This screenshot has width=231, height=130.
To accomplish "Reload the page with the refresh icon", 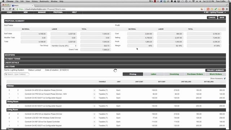I will tap(10, 9).
